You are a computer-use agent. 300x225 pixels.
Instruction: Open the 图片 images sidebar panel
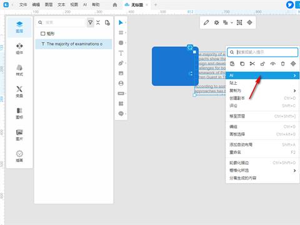19,135
